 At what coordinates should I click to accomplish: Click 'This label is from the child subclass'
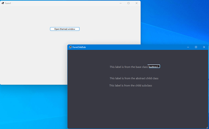[x=131, y=86]
